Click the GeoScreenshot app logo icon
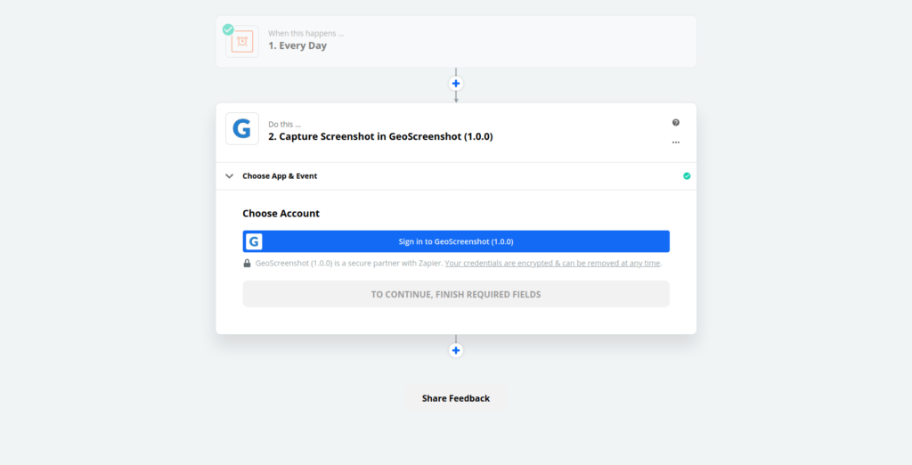This screenshot has width=912, height=465. 242,128
